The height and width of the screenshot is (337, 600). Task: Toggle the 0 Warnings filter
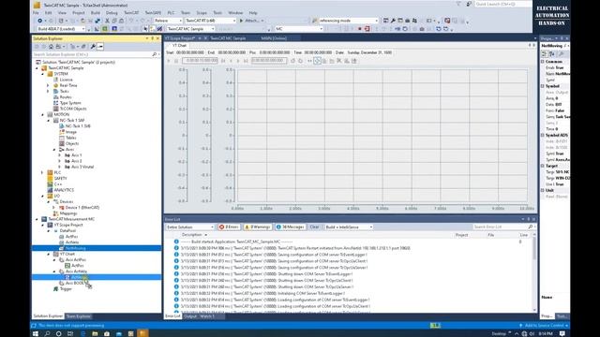coord(258,227)
